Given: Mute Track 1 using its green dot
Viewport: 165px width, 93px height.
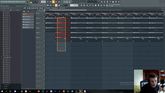Looking at the screenshot, I should click(x=44, y=17).
